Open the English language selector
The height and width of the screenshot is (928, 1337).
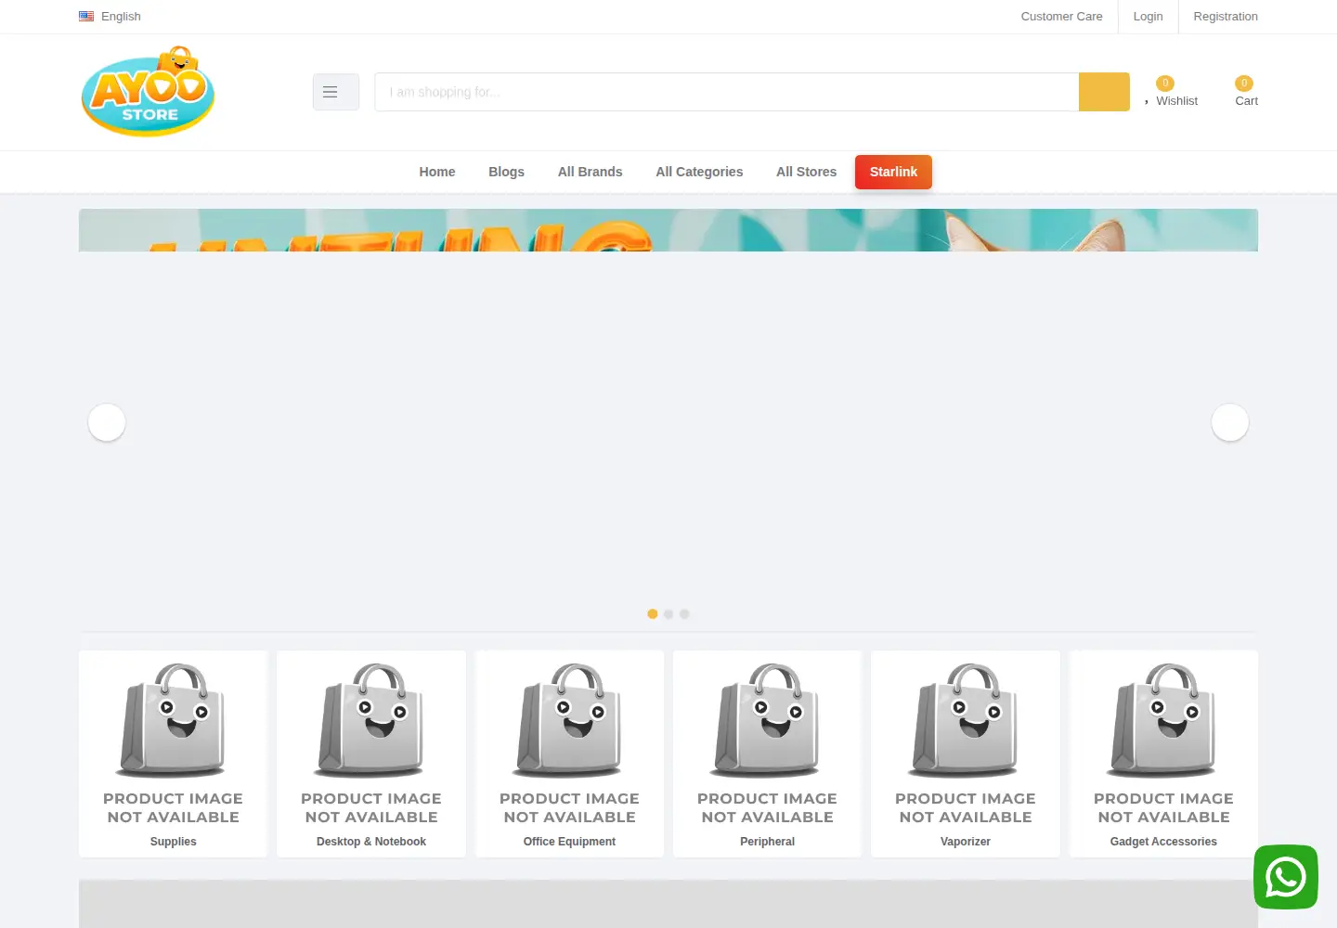point(110,17)
